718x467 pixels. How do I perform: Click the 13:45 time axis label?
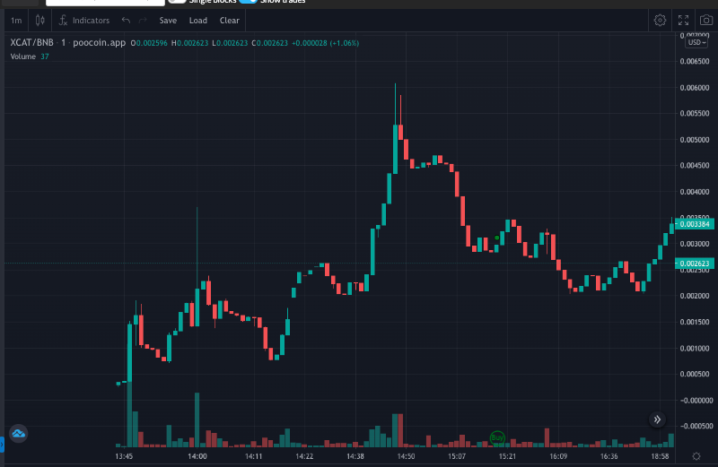124,456
